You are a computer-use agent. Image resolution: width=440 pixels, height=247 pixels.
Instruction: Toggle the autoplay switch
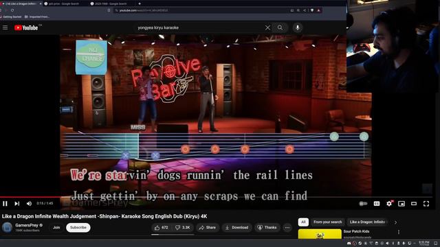pos(363,204)
